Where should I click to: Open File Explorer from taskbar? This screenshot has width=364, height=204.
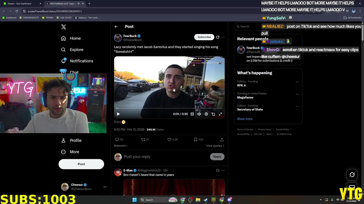[198, 200]
